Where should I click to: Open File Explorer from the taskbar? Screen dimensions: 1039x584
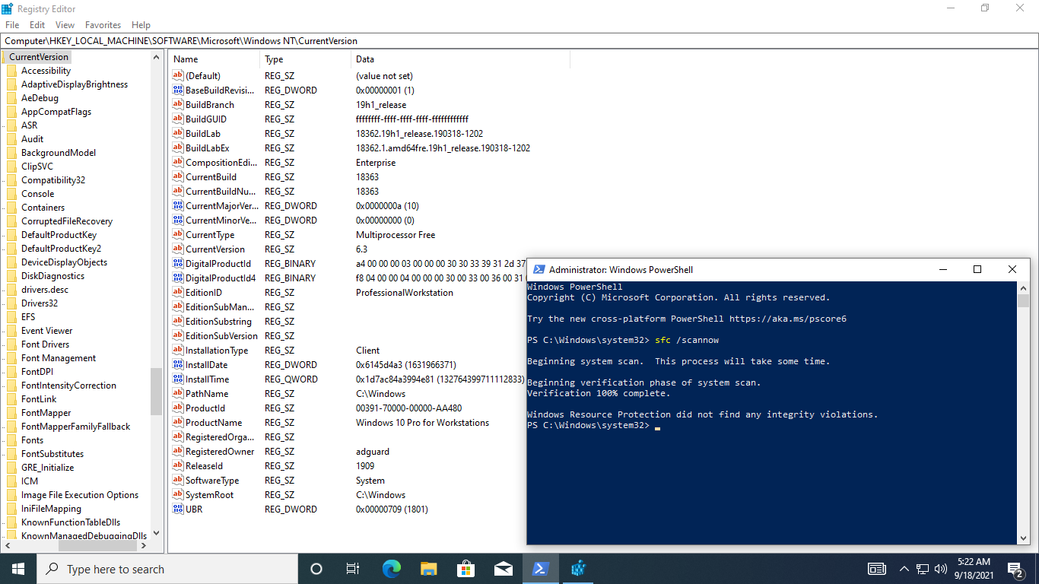click(x=429, y=569)
